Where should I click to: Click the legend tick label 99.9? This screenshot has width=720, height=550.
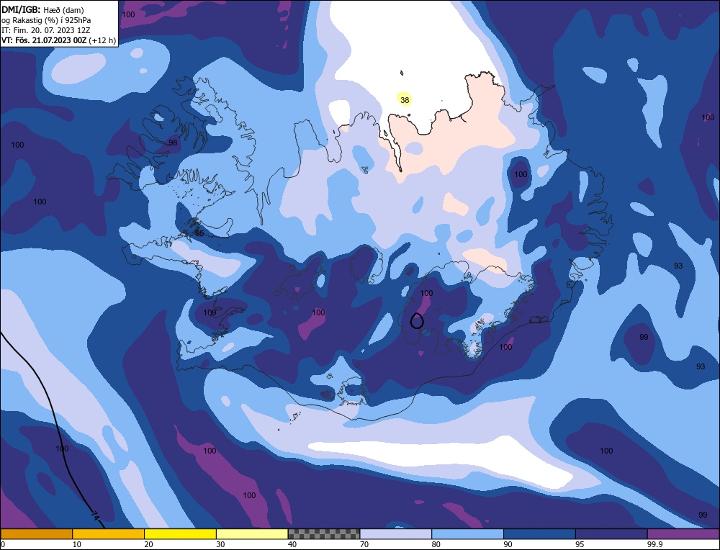pyautogui.click(x=654, y=544)
